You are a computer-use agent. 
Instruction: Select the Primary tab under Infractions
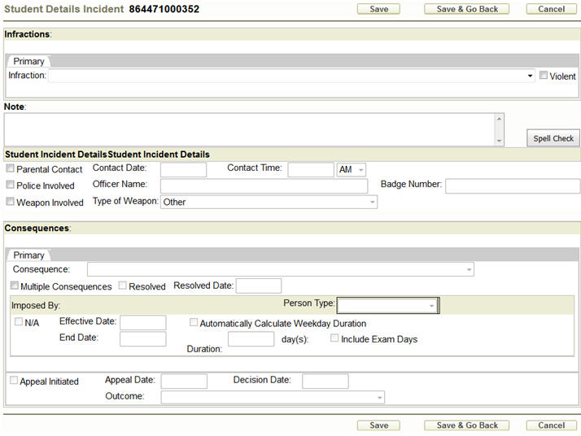point(28,62)
